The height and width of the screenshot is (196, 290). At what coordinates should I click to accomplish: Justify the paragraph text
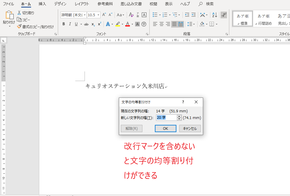174,24
